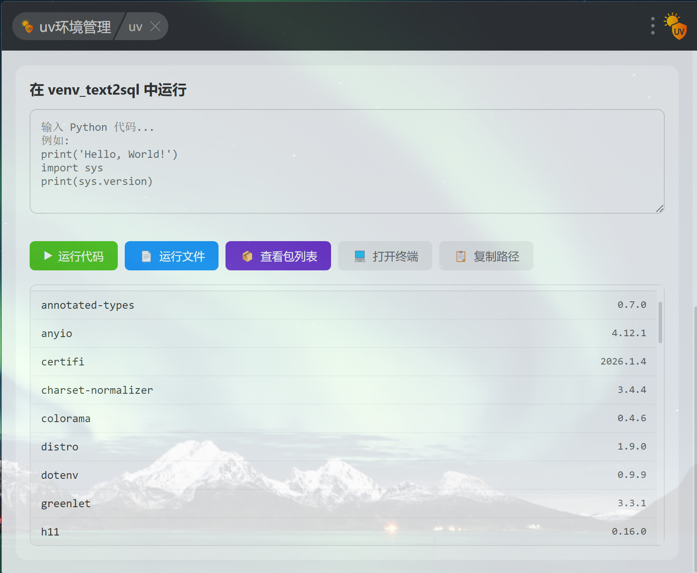Open the uv环境管理 tab
Viewport: 697px width, 573px height.
[68, 27]
